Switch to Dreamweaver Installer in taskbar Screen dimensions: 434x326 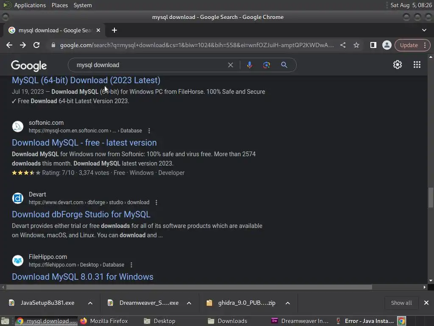tap(300, 321)
